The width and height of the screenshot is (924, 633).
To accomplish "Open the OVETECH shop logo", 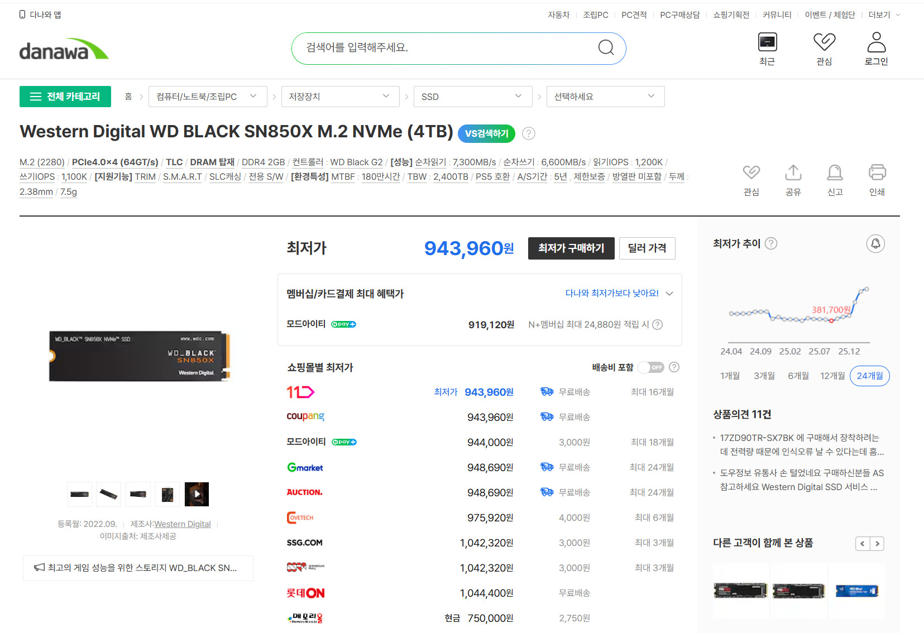I will pyautogui.click(x=300, y=517).
